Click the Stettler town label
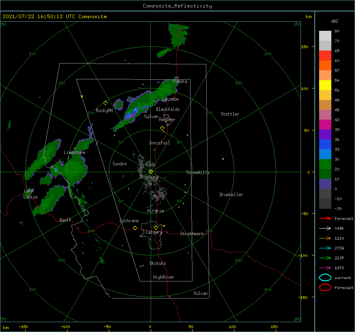355x332 pixels. 230,114
